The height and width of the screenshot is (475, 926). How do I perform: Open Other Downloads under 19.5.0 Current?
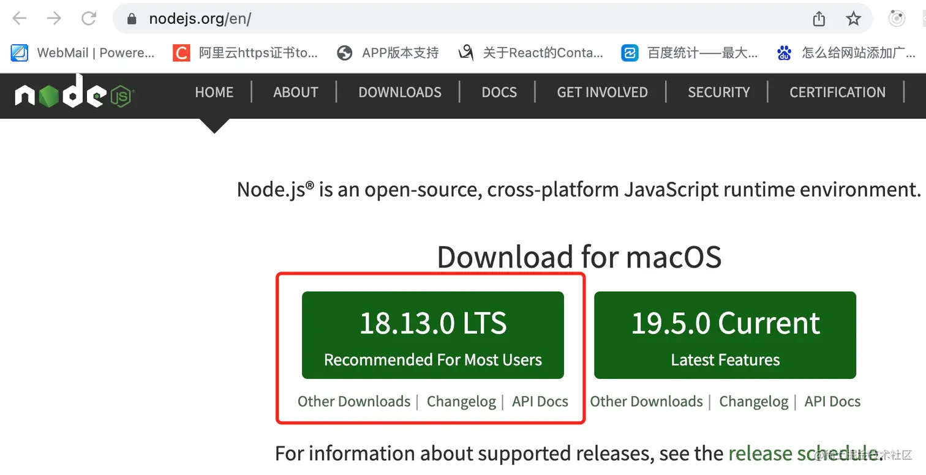[646, 402]
